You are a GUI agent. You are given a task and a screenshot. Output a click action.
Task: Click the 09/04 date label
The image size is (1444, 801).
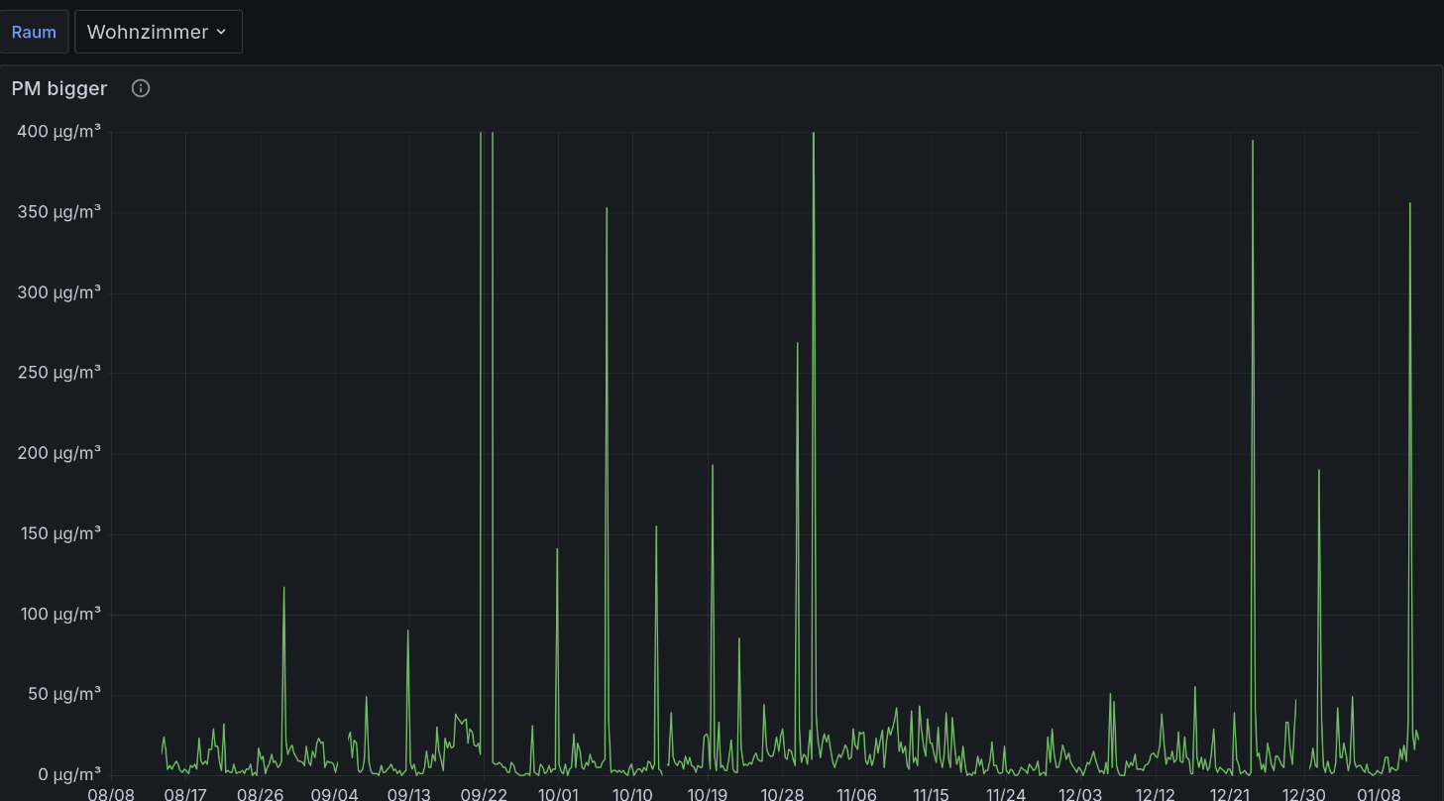click(x=335, y=795)
